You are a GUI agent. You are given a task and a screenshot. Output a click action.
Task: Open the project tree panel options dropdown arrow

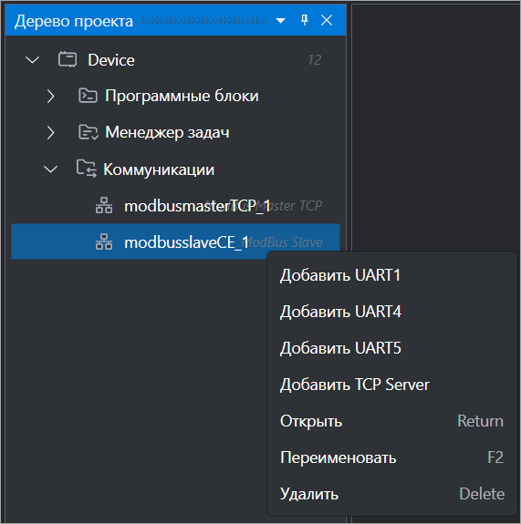281,21
